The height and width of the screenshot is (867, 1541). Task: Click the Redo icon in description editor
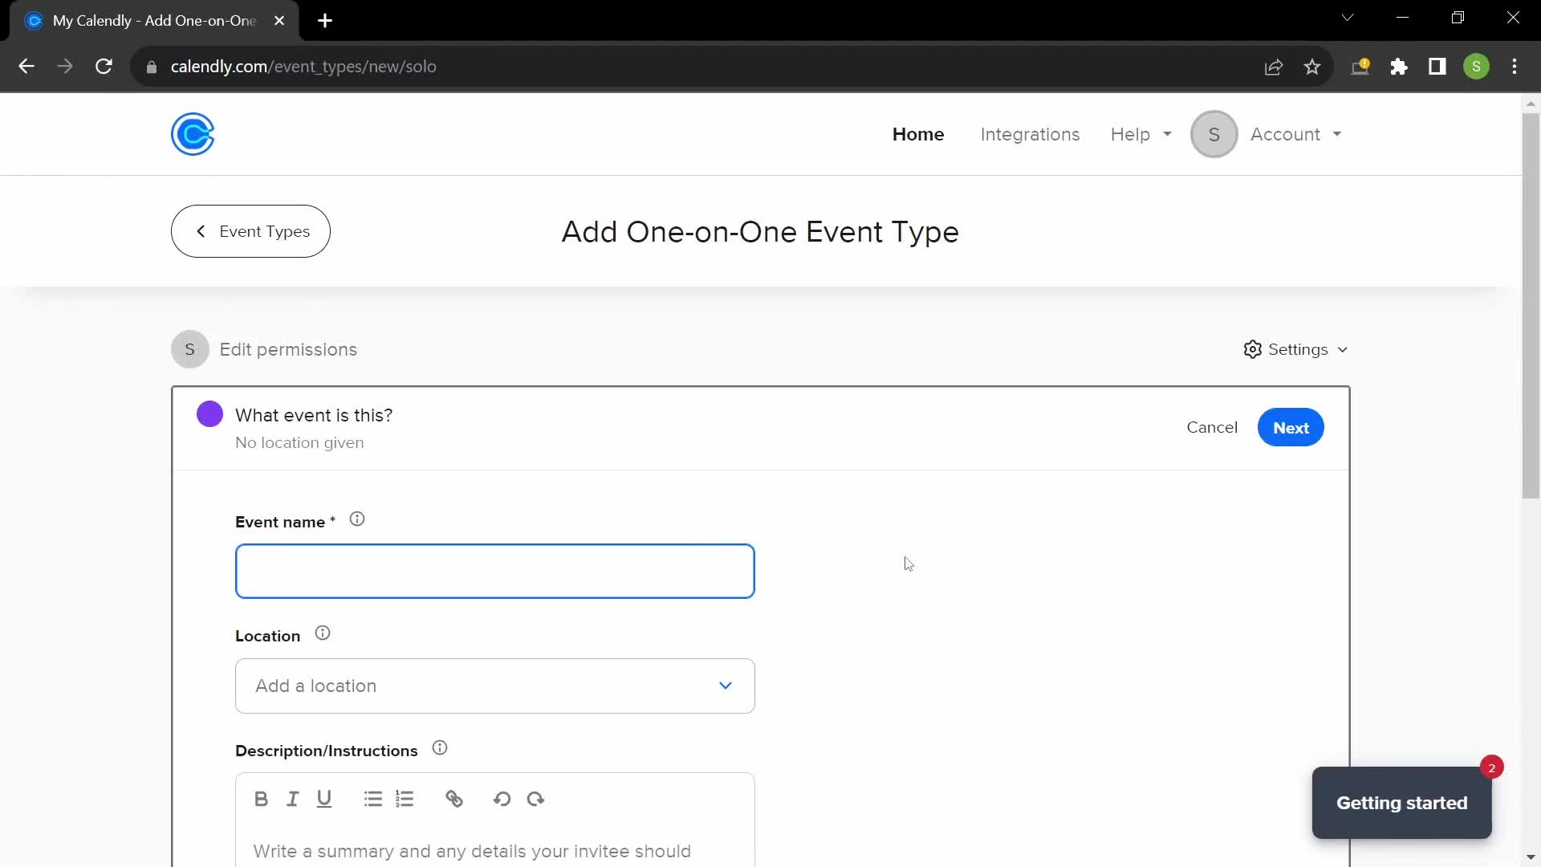tap(535, 800)
